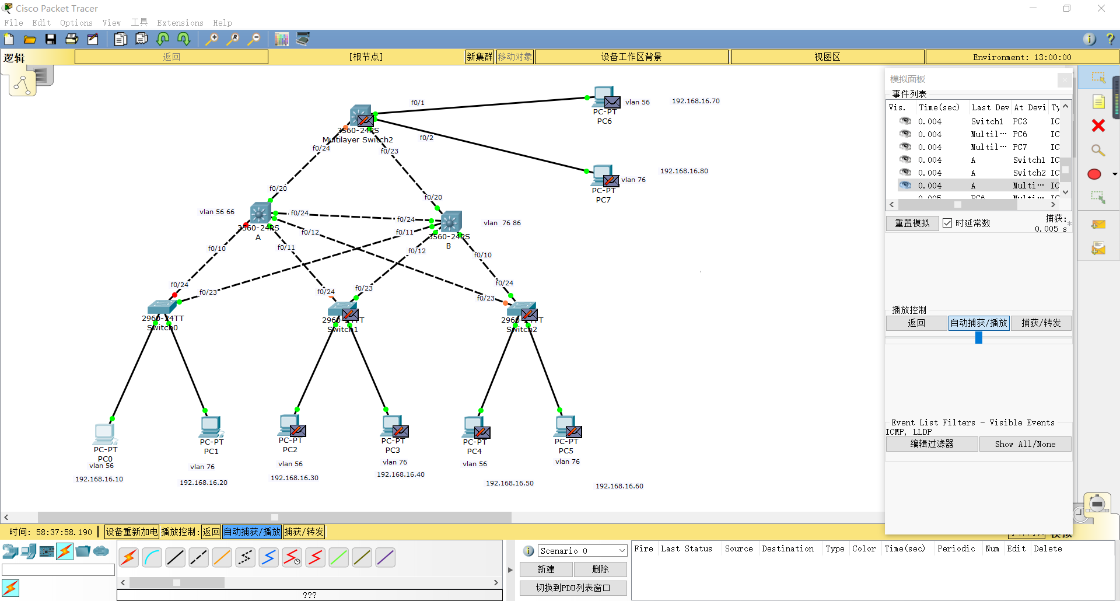The image size is (1120, 601).
Task: Choose the Resize Shape tool
Action: coord(1098,198)
